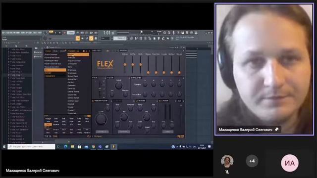Open the Channel rack view icon
This screenshot has width=317, height=178.
[141, 38]
